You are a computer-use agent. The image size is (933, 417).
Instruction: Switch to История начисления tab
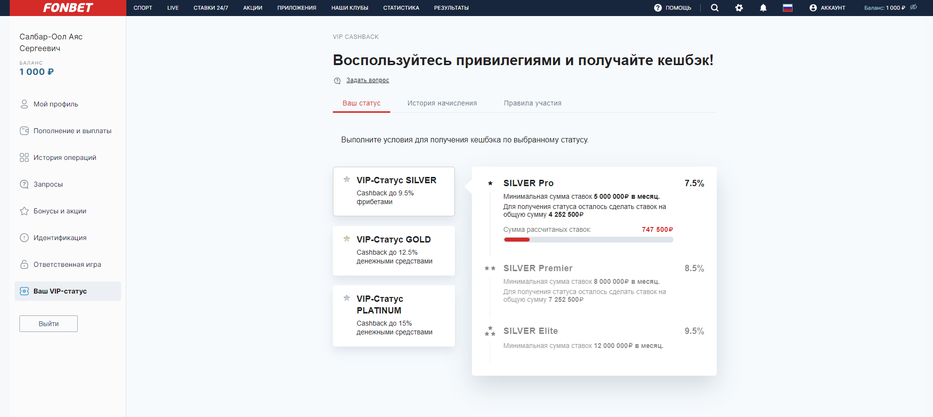coord(442,103)
